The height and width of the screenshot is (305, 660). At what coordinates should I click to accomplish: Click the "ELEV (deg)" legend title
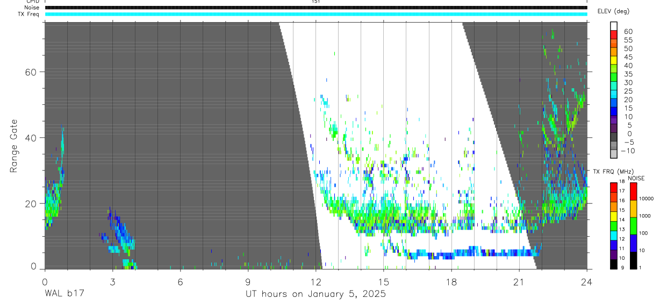pos(613,11)
